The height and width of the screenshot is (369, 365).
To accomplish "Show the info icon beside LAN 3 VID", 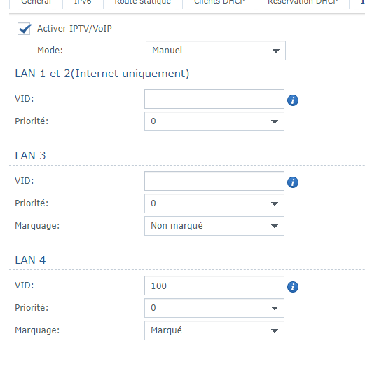I will pyautogui.click(x=293, y=182).
